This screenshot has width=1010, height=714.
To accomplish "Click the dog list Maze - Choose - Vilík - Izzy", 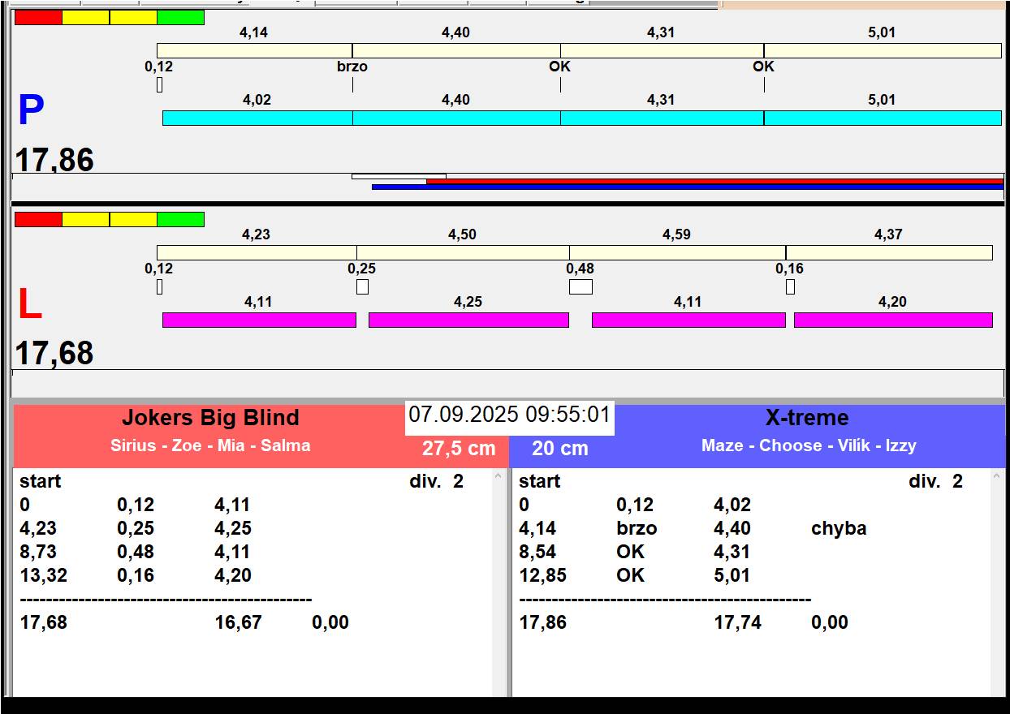I will 809,445.
